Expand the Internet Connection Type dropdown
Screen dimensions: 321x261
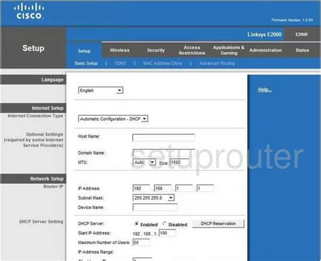pyautogui.click(x=113, y=119)
